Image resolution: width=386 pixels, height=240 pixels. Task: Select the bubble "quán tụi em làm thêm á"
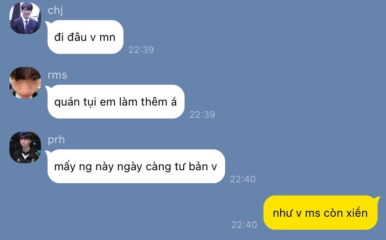click(x=116, y=101)
